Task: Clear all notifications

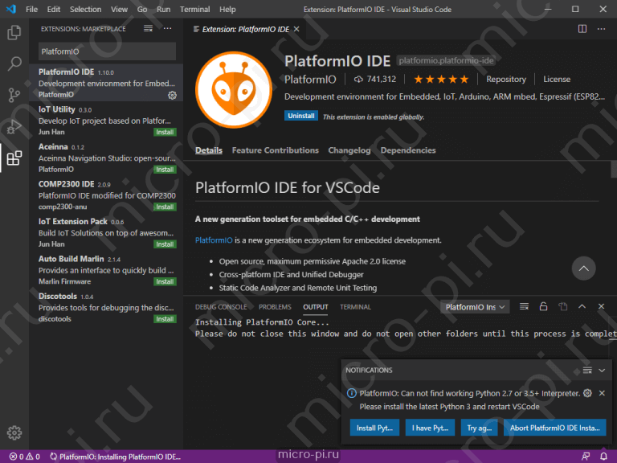Action: [587, 370]
